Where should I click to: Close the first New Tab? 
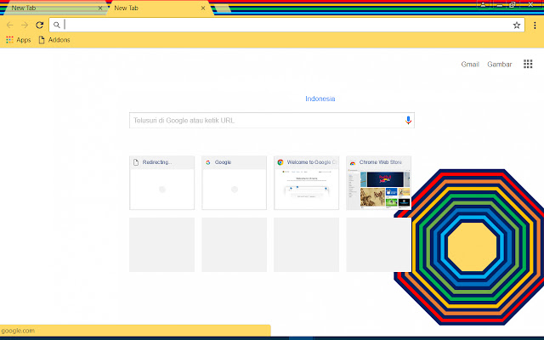[x=101, y=8]
